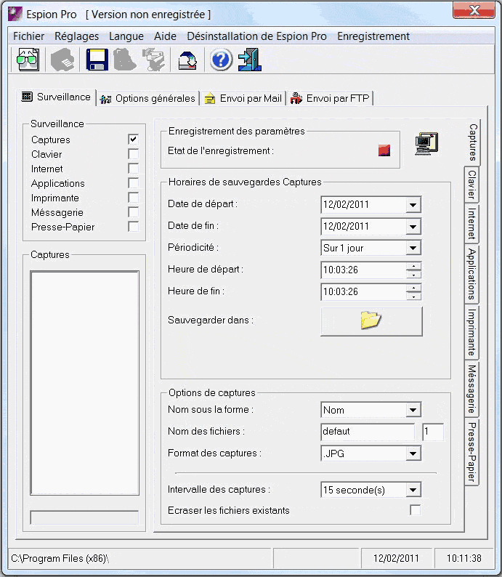The image size is (502, 577).
Task: Open help with the question mark icon
Action: click(221, 60)
